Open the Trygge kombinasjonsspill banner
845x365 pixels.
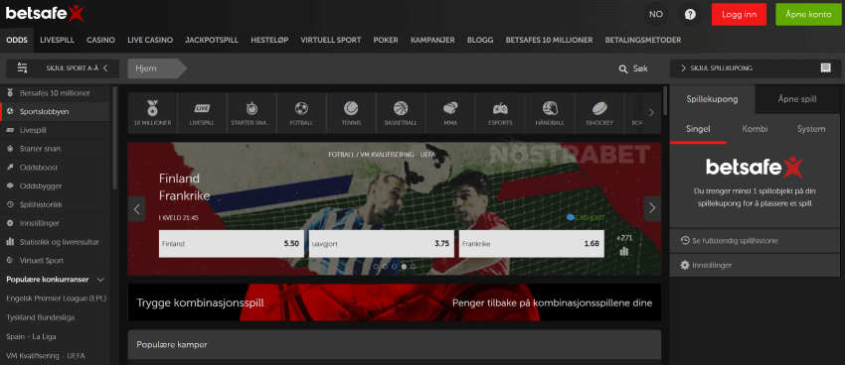click(x=395, y=303)
